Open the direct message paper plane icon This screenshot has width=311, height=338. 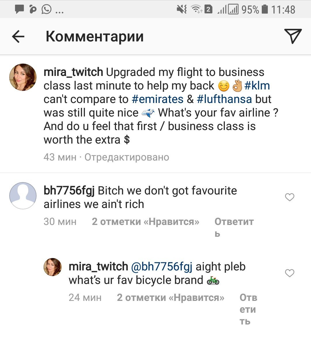[x=293, y=36]
